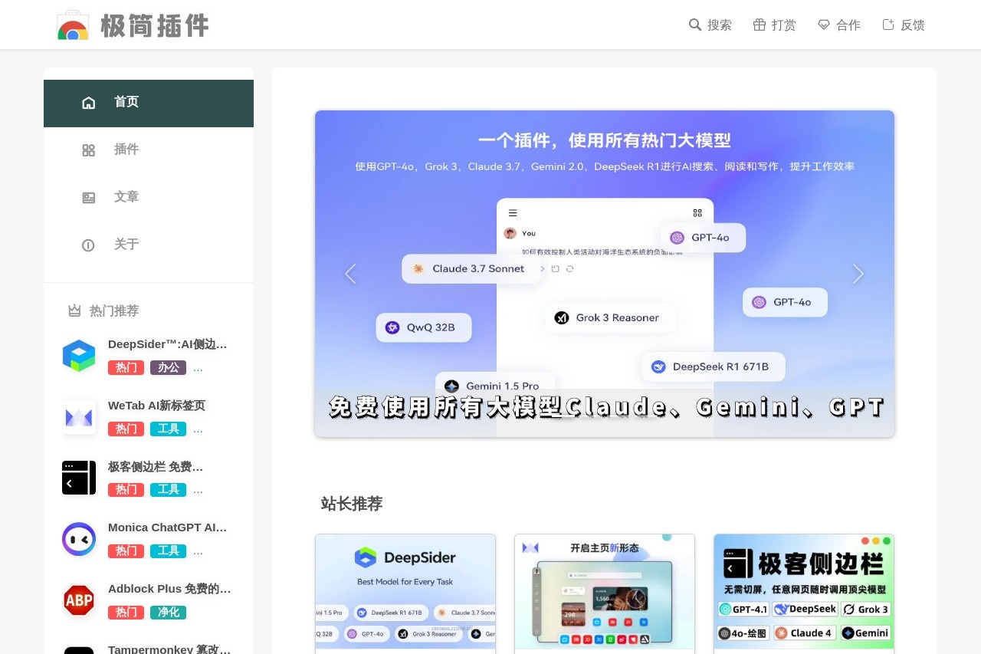The image size is (981, 654).
Task: Click 净化 tag under Adblock Plus
Action: click(x=168, y=612)
